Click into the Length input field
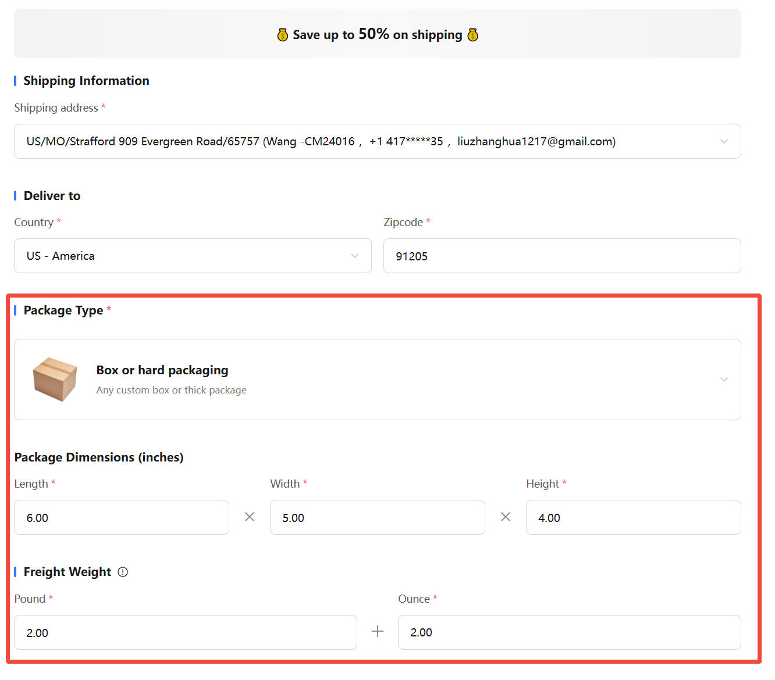 (122, 517)
